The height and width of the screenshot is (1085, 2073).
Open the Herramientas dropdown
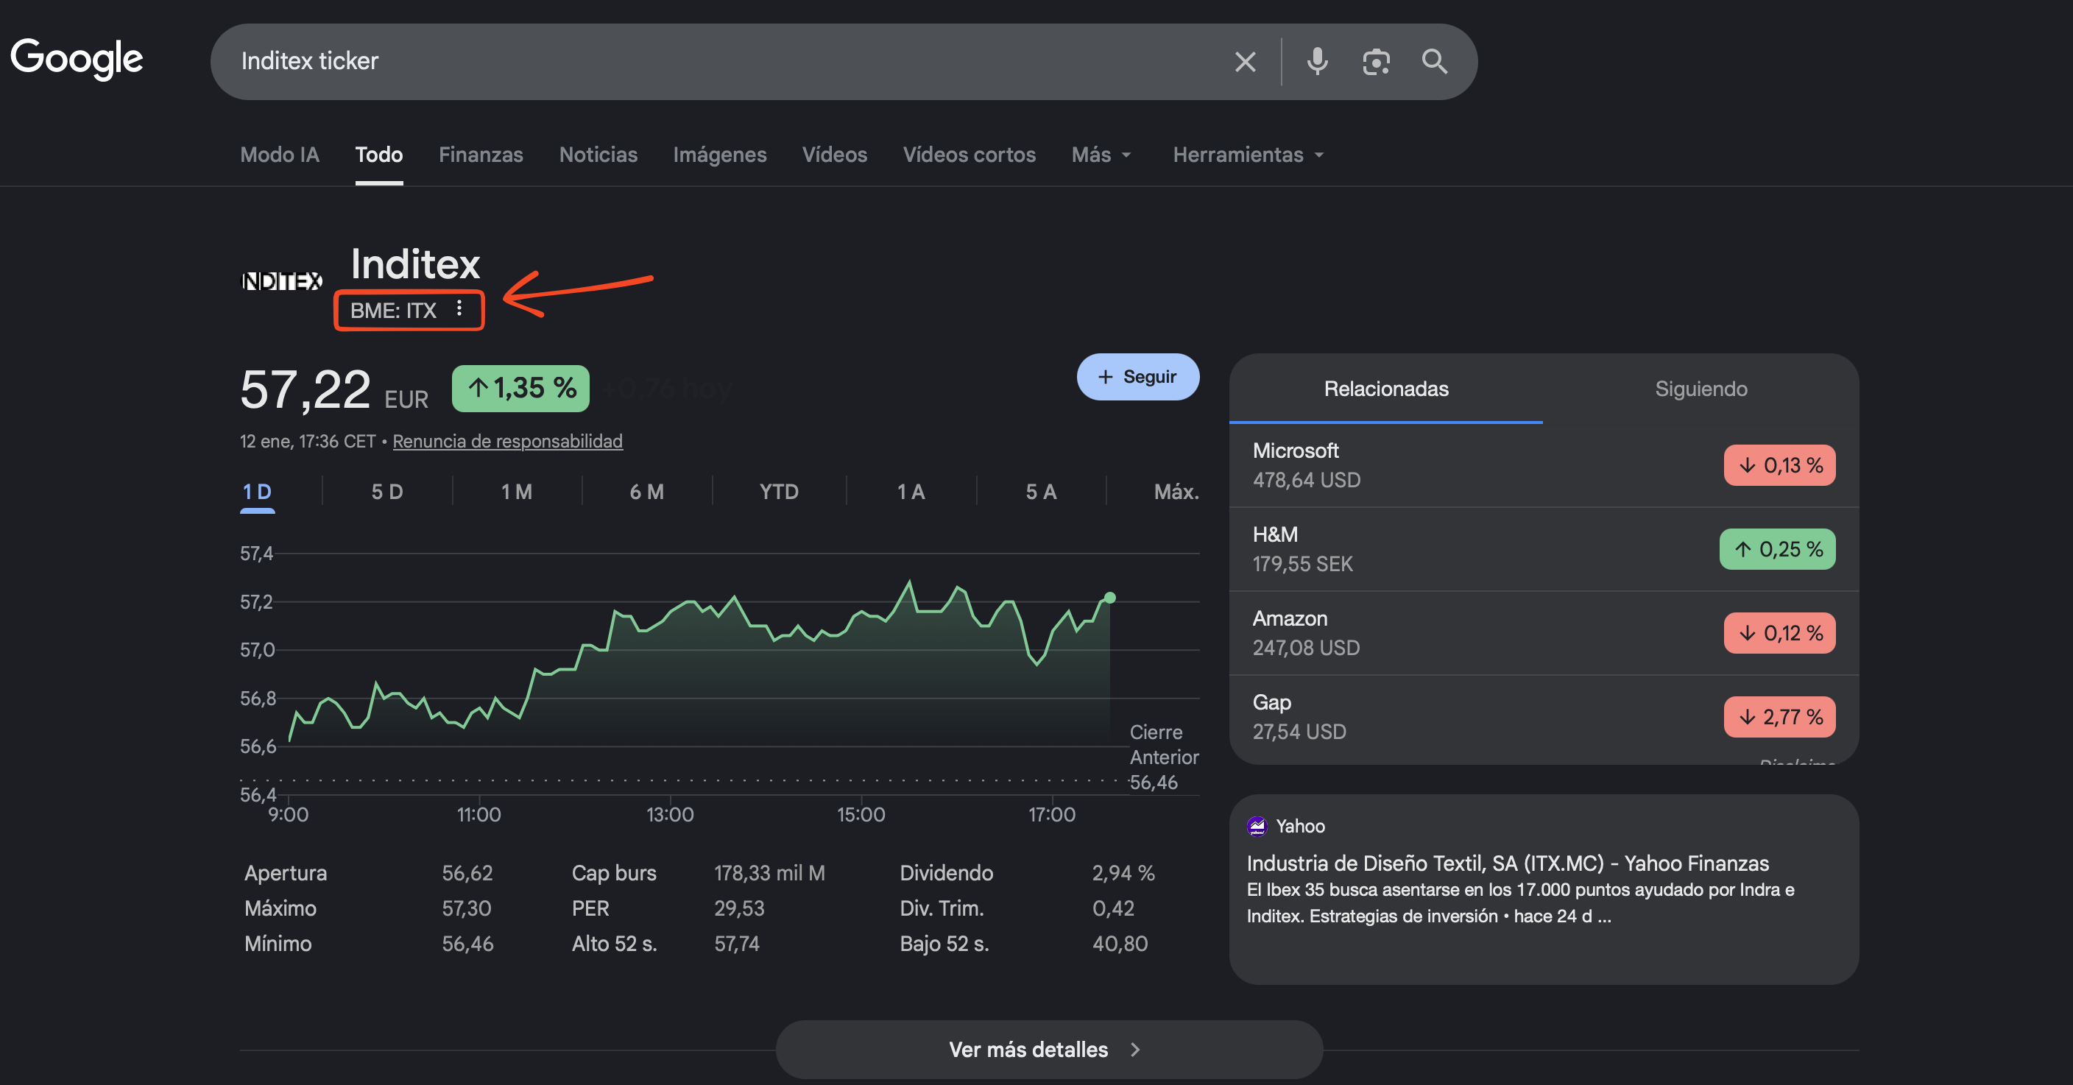(x=1247, y=155)
